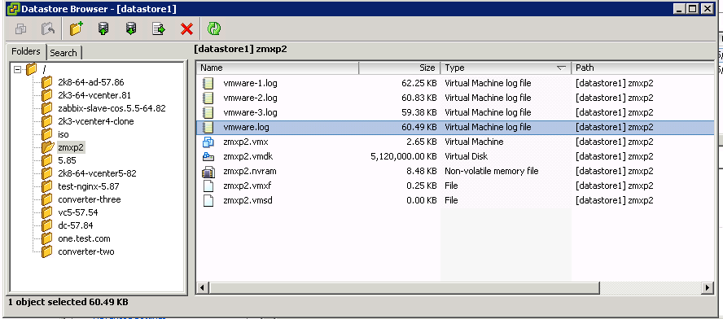723x319 pixels.
Task: Click the green Refresh icon
Action: click(x=214, y=29)
